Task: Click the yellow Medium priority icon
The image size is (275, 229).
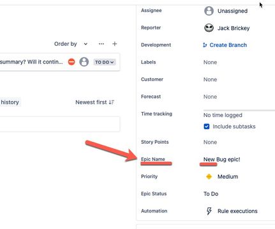Action: point(209,176)
